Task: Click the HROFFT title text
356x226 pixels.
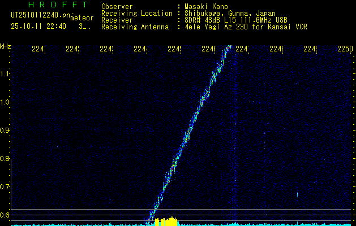Action: pyautogui.click(x=54, y=5)
